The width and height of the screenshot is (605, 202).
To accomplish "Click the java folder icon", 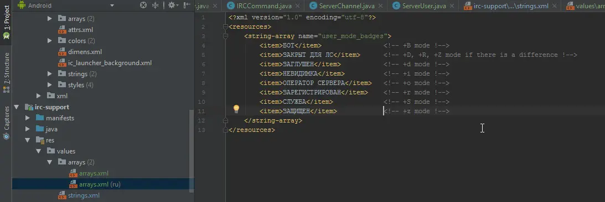I will coord(40,129).
